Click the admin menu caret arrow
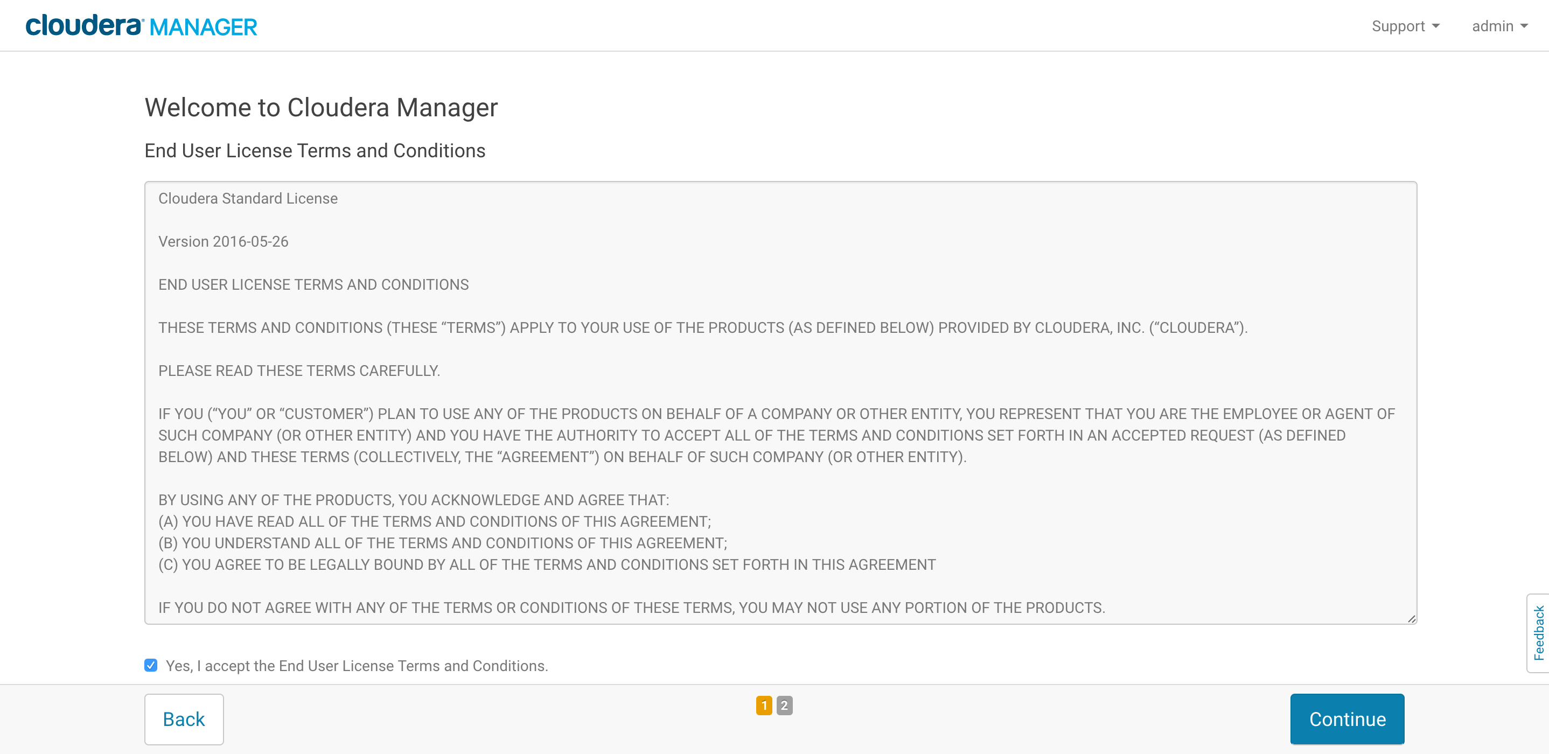The image size is (1549, 754). click(x=1524, y=26)
